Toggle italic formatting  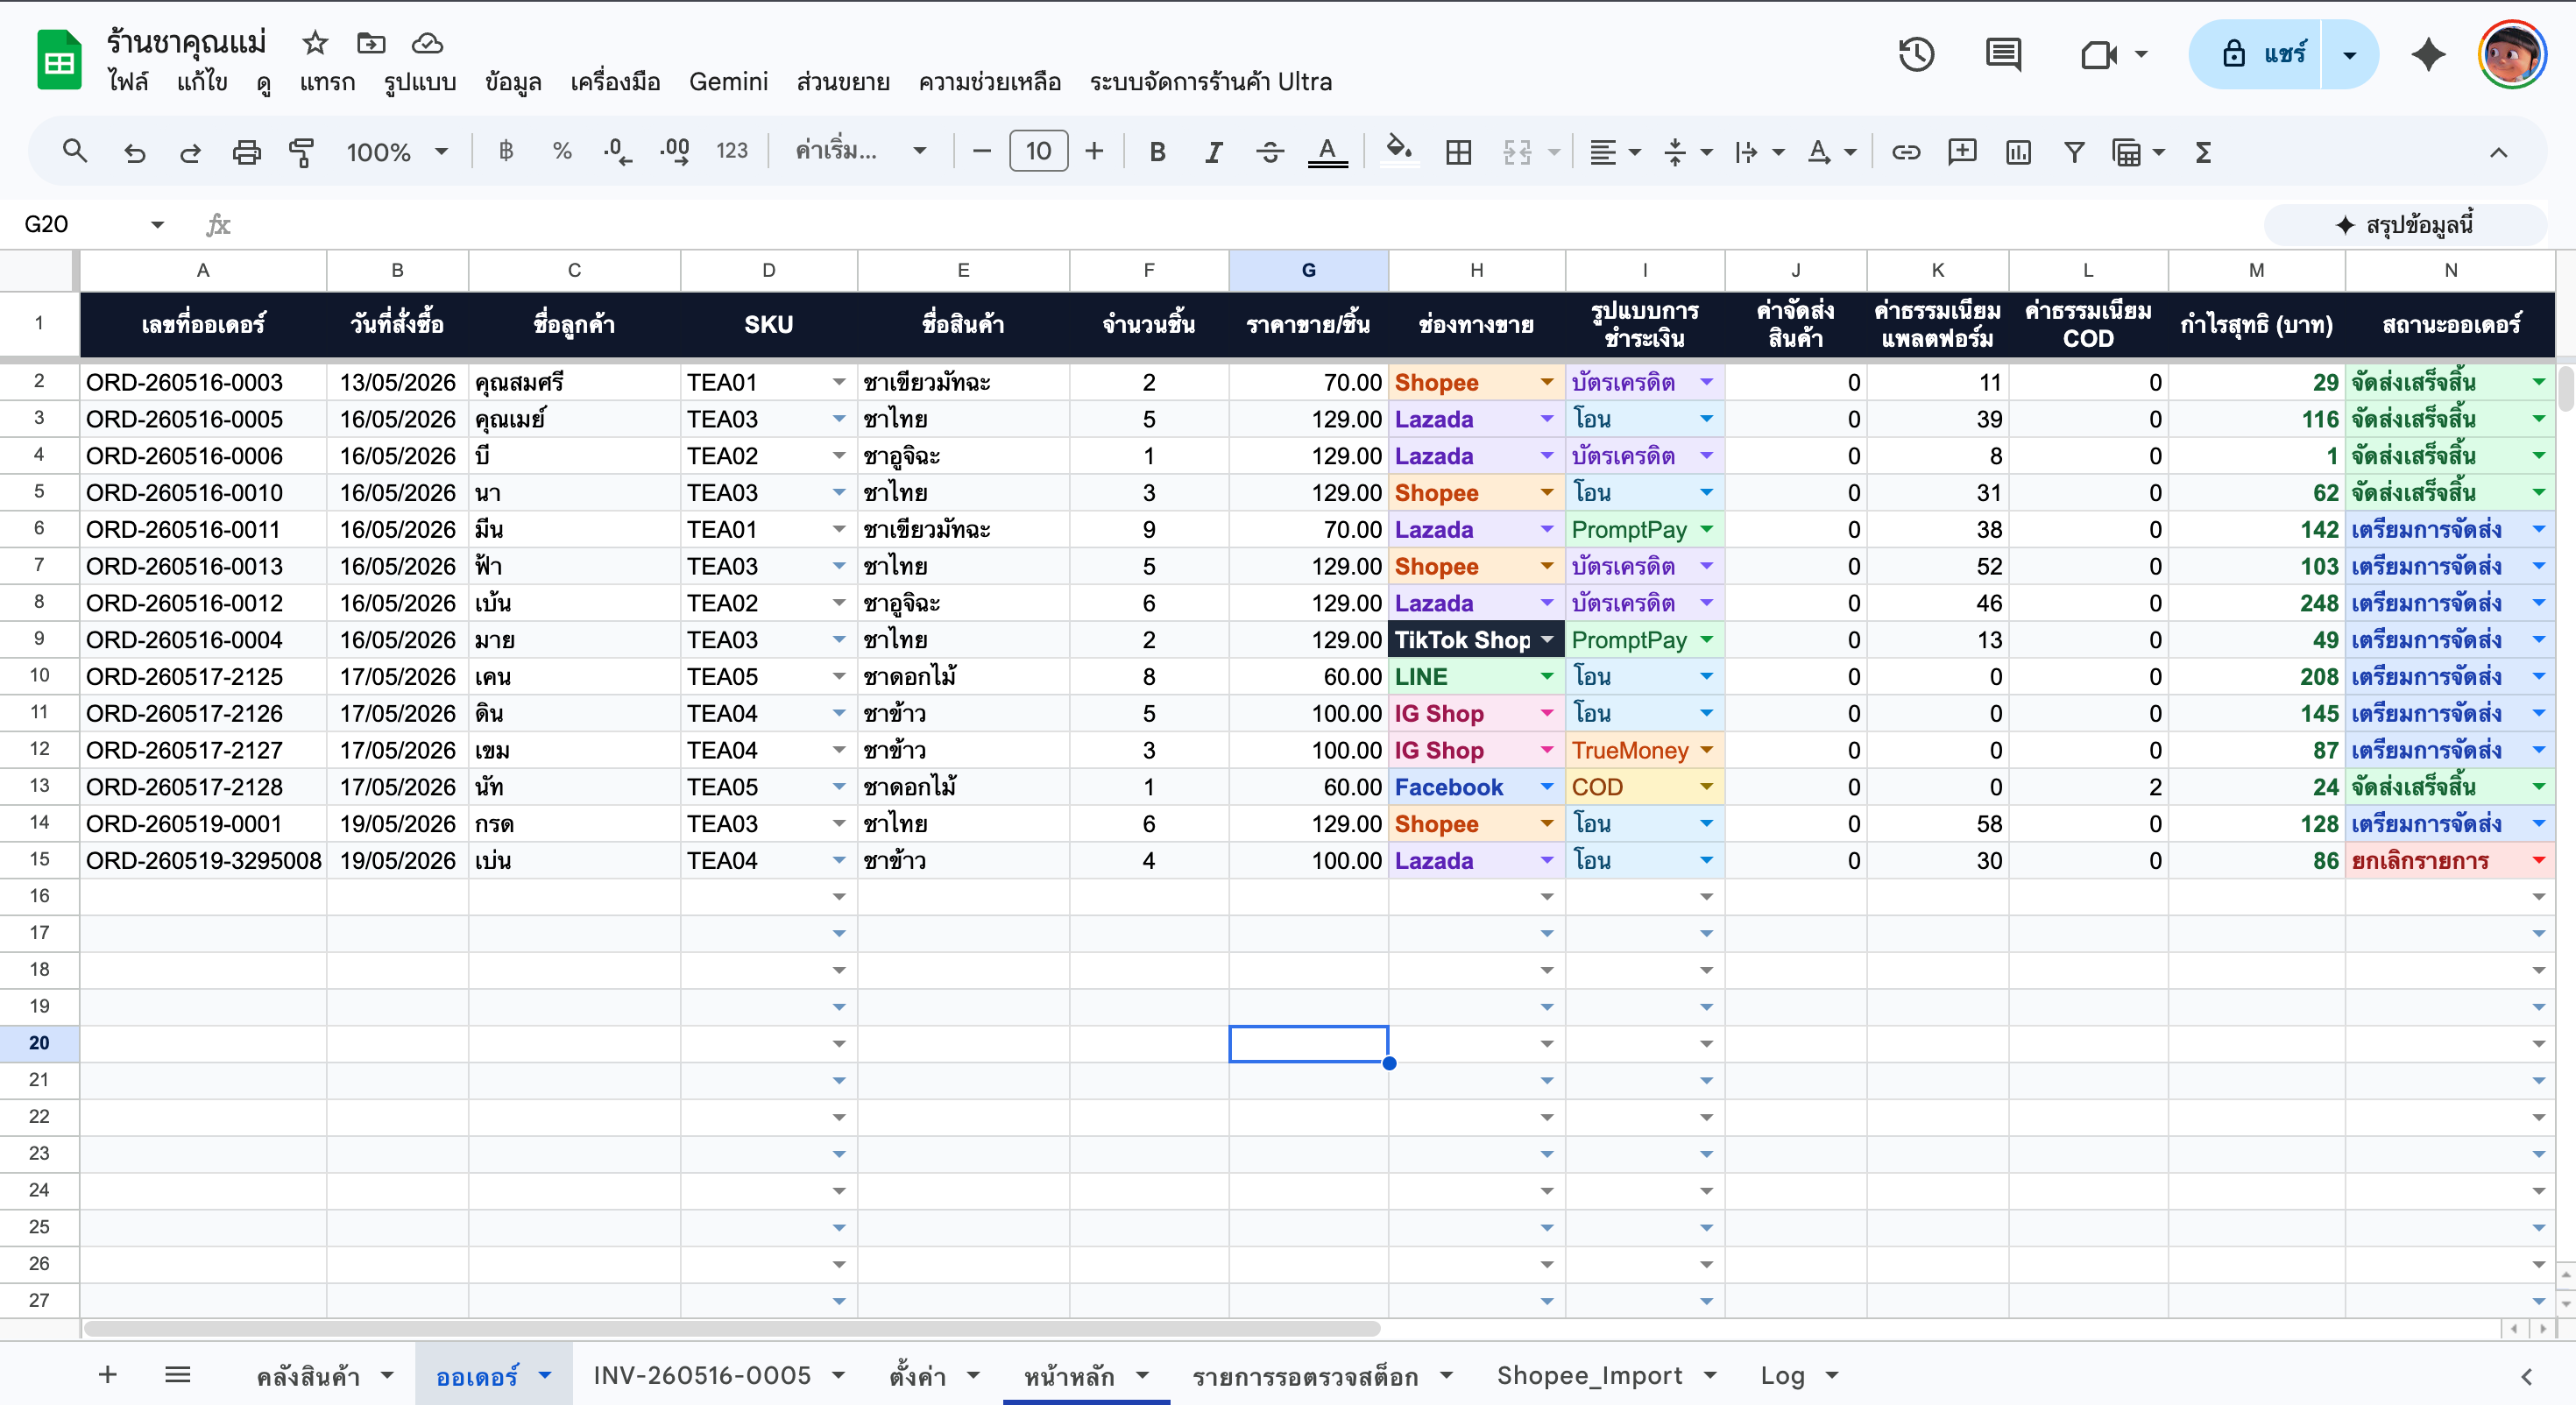click(x=1213, y=152)
